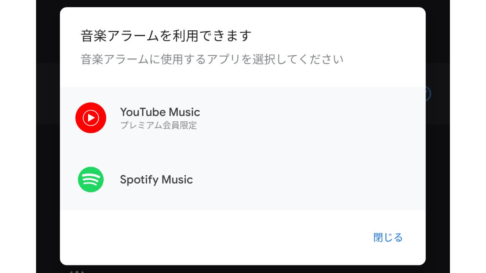Image resolution: width=486 pixels, height=273 pixels.
Task: Click the cut-off icon below the dialog
Action: 77,270
